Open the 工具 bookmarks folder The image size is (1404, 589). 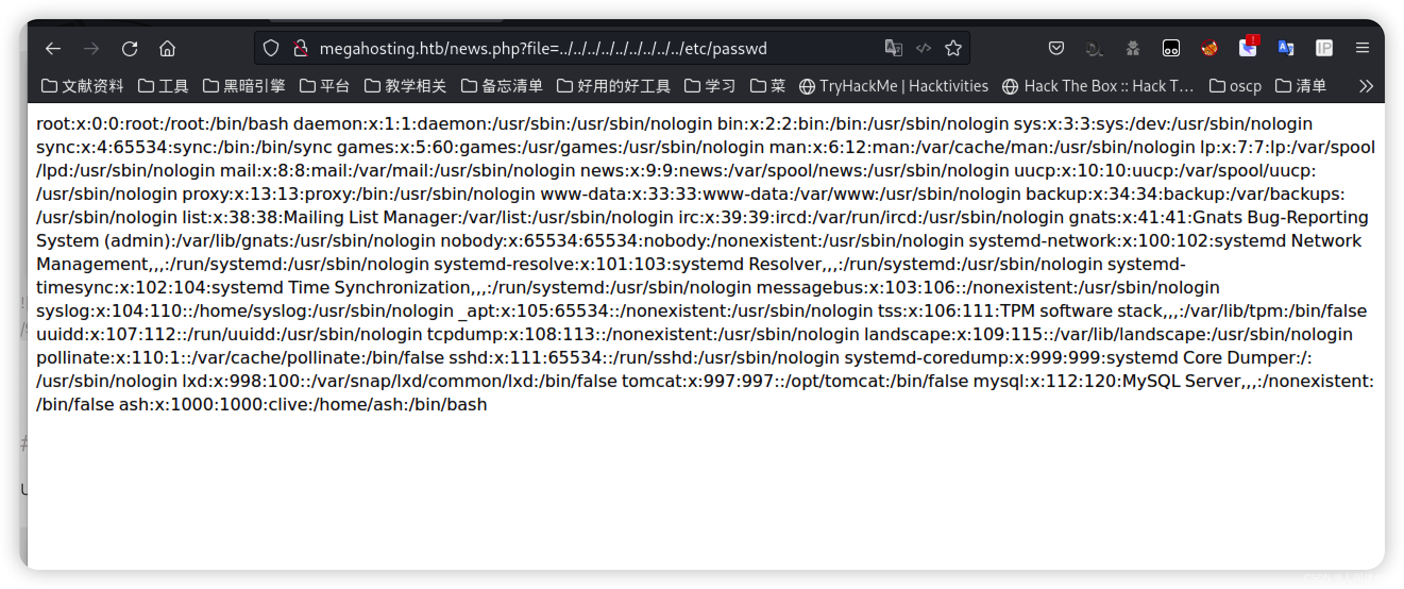(x=163, y=86)
